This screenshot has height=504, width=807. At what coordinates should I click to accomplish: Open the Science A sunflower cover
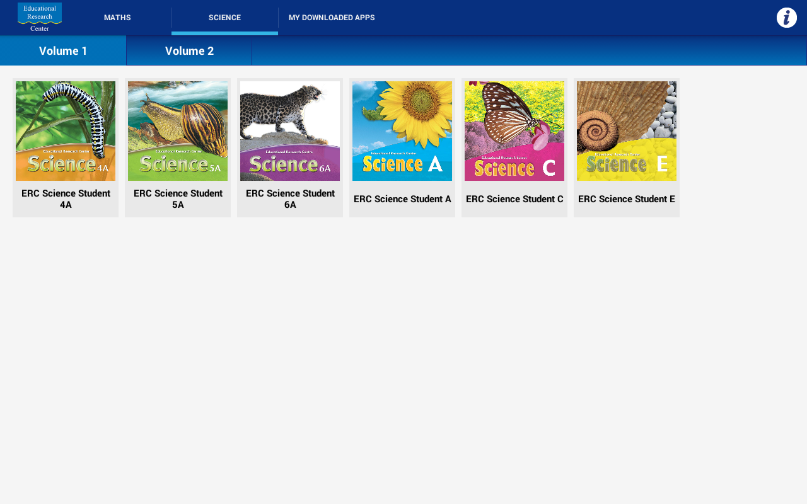pos(402,131)
